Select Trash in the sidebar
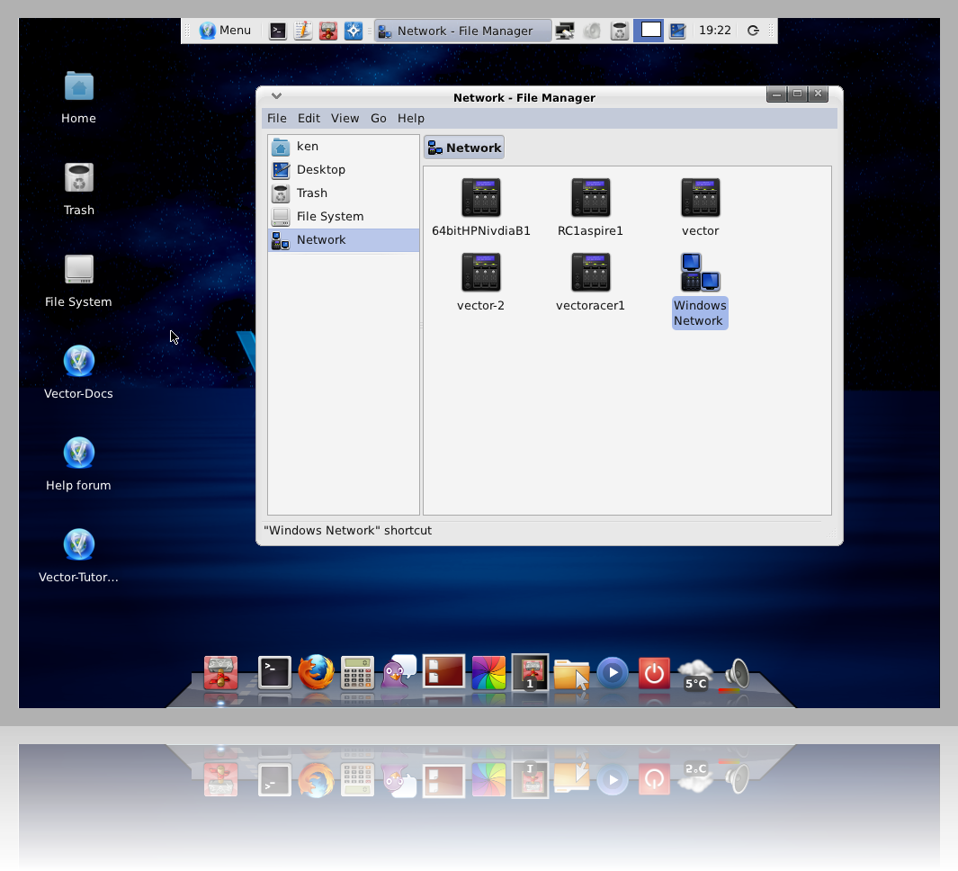Viewport: 958px width, 871px height. (x=312, y=193)
